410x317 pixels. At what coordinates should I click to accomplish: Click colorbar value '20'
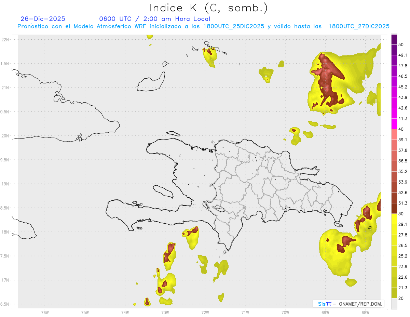(x=401, y=298)
